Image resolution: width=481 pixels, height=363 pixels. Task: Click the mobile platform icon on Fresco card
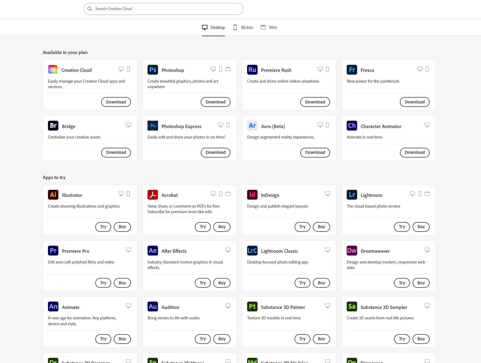pyautogui.click(x=427, y=69)
